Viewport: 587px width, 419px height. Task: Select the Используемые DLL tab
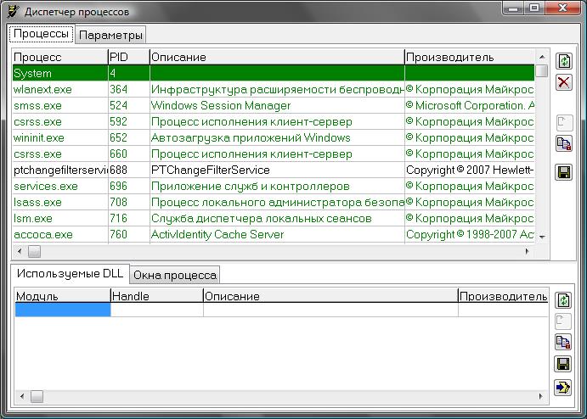click(70, 274)
